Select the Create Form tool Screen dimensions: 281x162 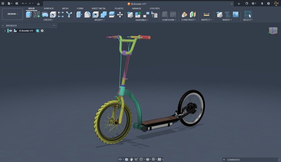tap(45, 14)
